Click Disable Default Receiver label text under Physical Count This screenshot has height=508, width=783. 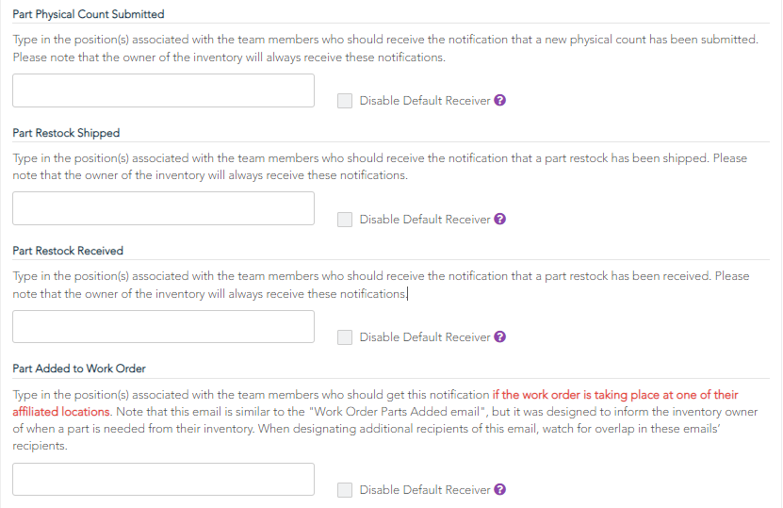pyautogui.click(x=425, y=101)
